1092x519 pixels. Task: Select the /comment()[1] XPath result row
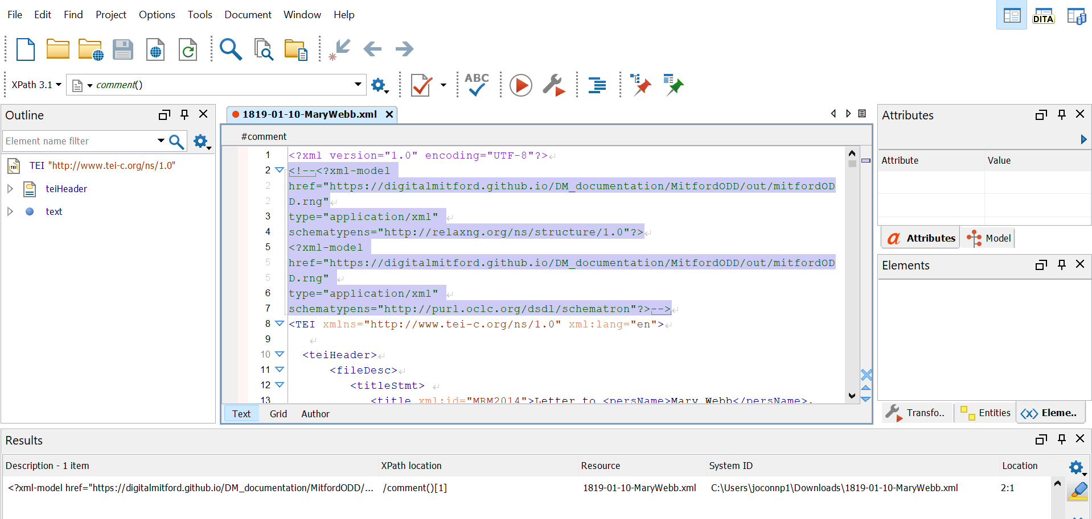click(x=526, y=488)
